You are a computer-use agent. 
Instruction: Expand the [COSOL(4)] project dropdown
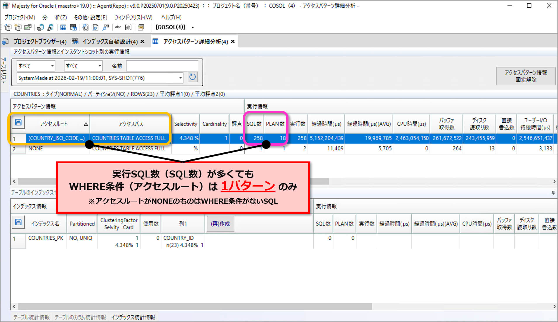(x=193, y=27)
